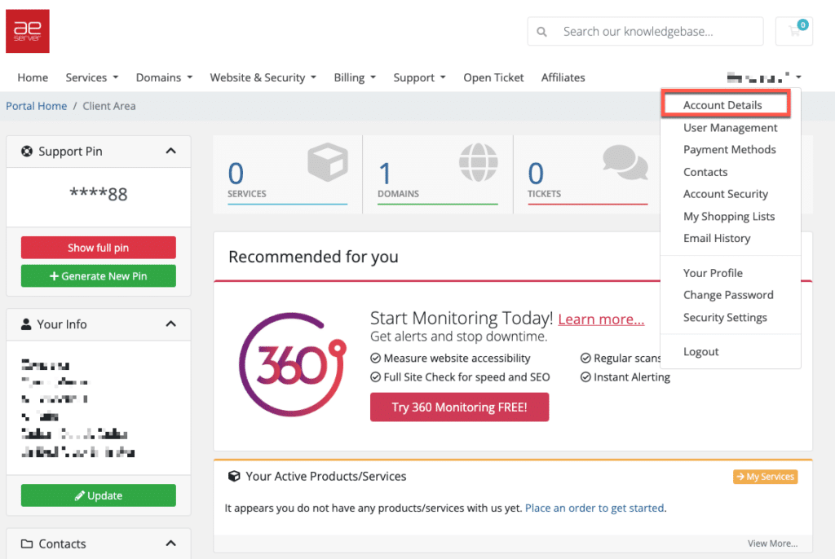This screenshot has width=835, height=559.
Task: Collapse the Contacts panel chevron
Action: 170,544
